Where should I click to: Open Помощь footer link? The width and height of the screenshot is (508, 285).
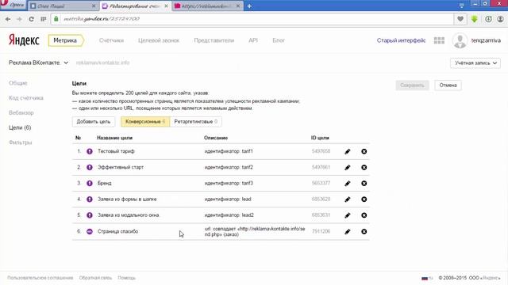127,278
